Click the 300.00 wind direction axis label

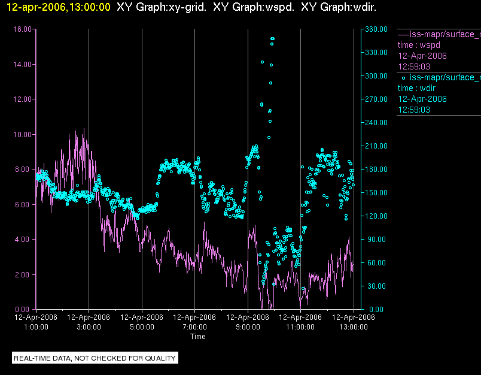[x=376, y=76]
